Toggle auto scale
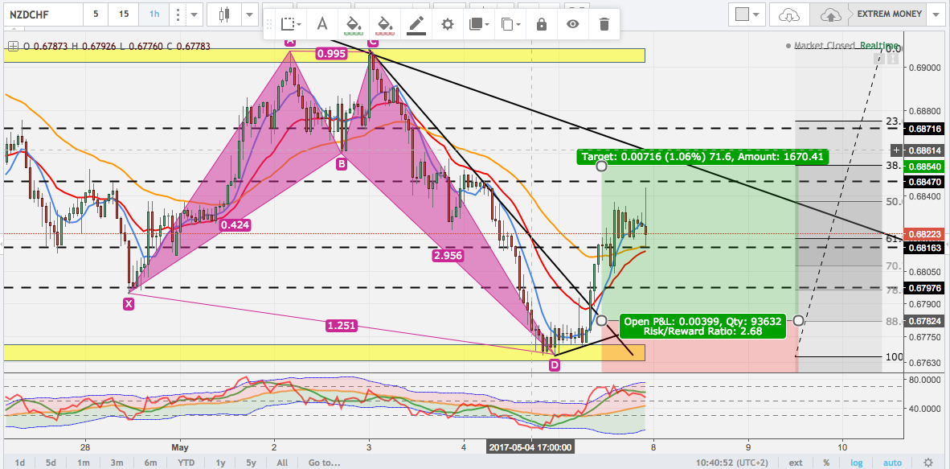 [892, 463]
